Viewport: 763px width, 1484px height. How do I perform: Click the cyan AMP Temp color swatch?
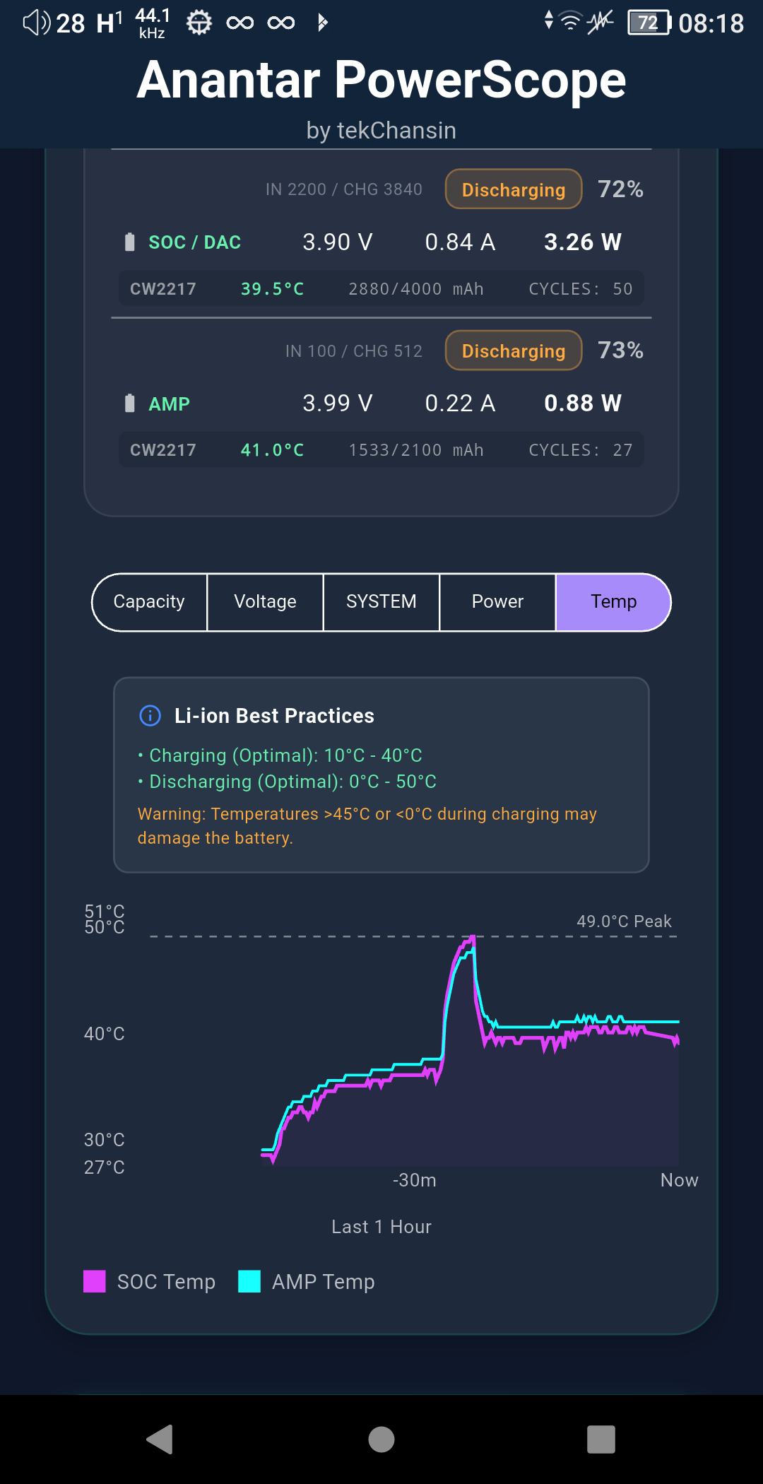[x=251, y=1281]
